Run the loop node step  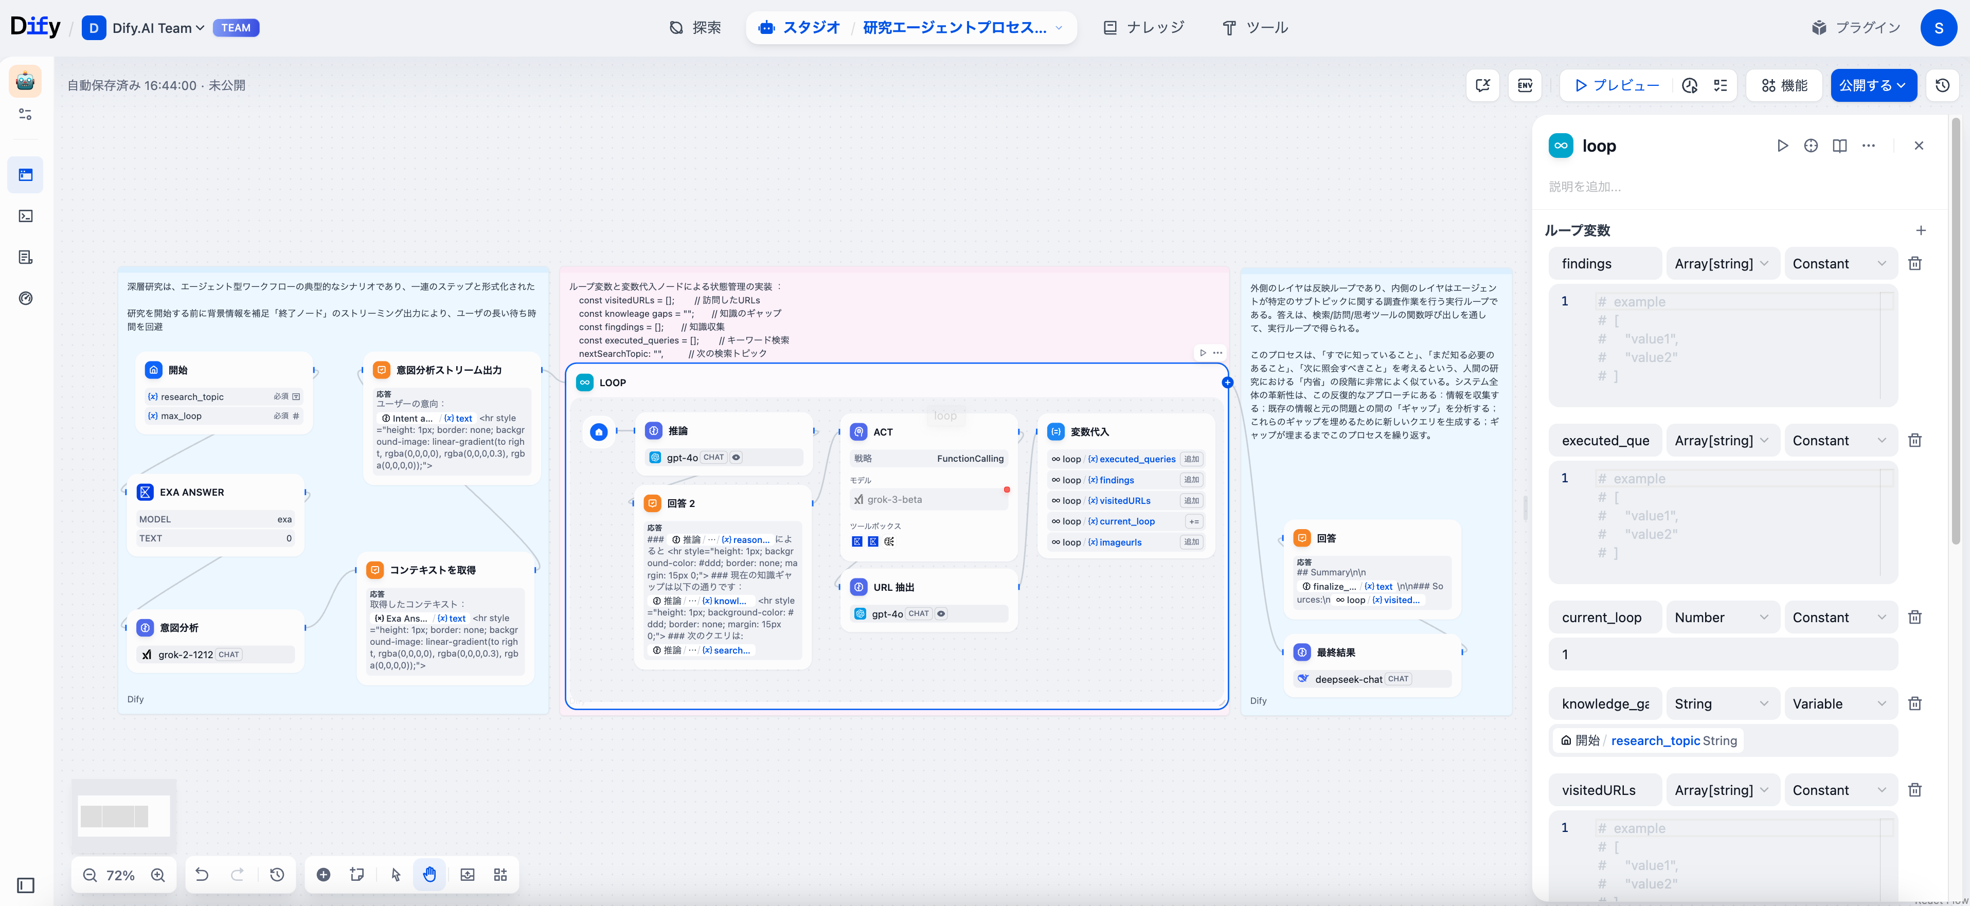click(1782, 146)
